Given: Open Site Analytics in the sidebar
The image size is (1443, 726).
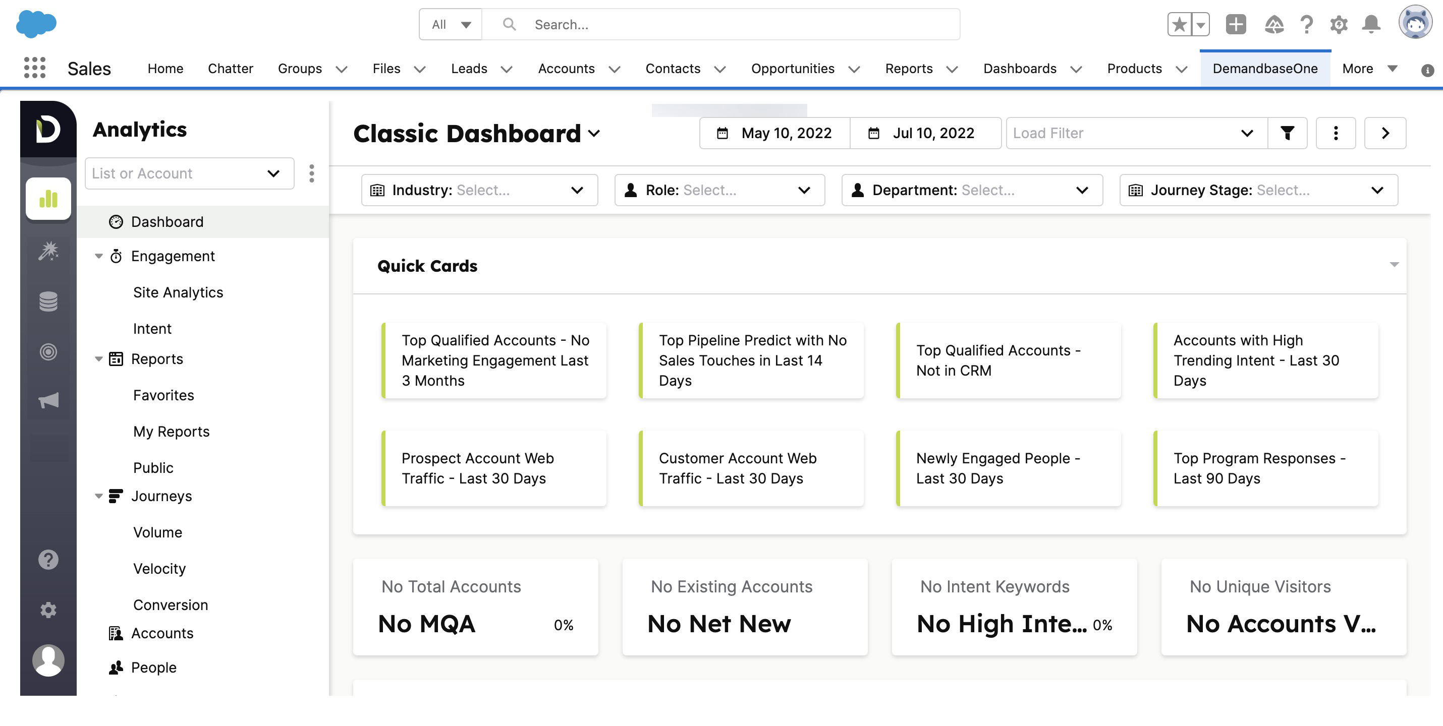Looking at the screenshot, I should 178,293.
